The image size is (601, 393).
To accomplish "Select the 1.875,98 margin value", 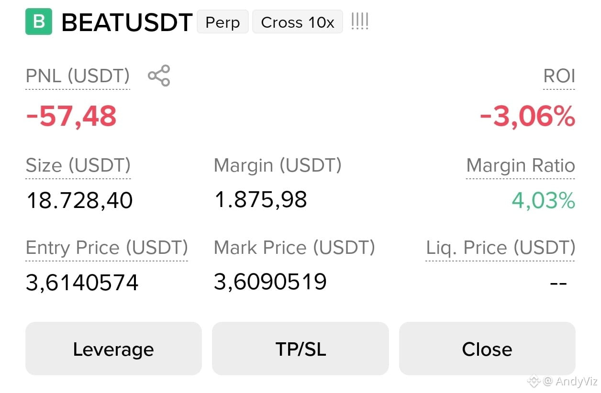I will click(x=261, y=200).
